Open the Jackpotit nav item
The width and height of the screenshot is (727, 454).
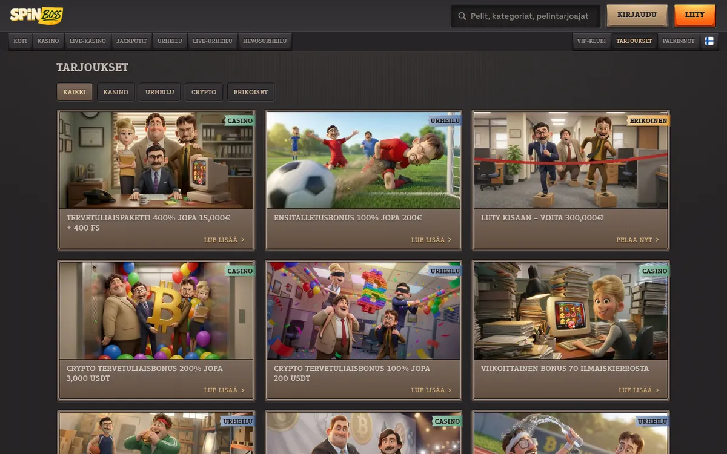[x=131, y=41]
